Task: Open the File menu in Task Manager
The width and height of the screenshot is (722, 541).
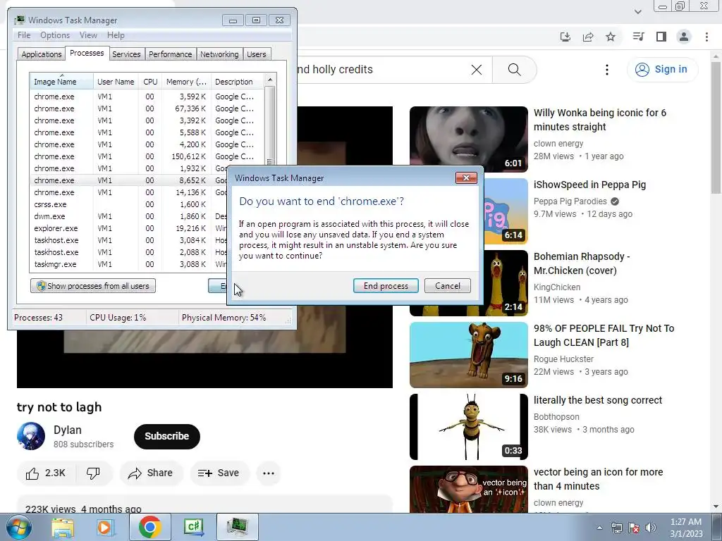Action: (24, 35)
